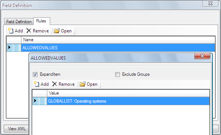Remove selected value in ALLOWEDVALUES dialog
The width and height of the screenshot is (221, 135).
[x=63, y=84]
